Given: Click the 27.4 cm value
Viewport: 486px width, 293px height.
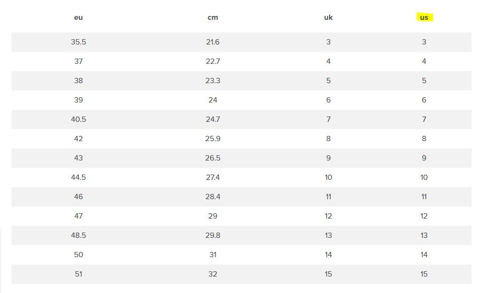Looking at the screenshot, I should pos(213,177).
